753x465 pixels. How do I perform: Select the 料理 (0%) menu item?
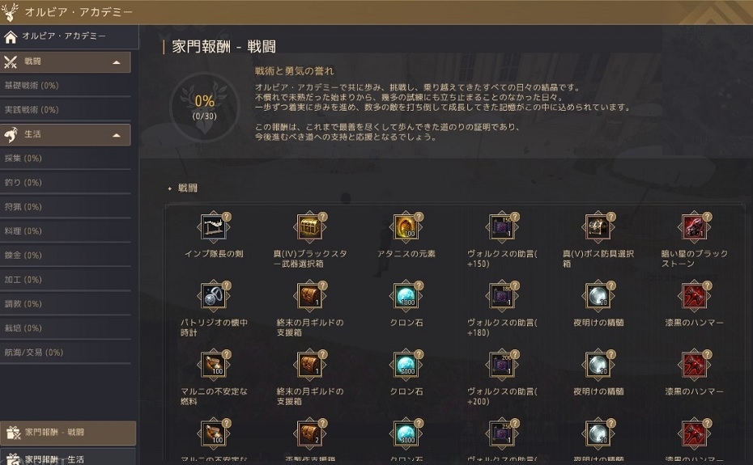(x=66, y=231)
